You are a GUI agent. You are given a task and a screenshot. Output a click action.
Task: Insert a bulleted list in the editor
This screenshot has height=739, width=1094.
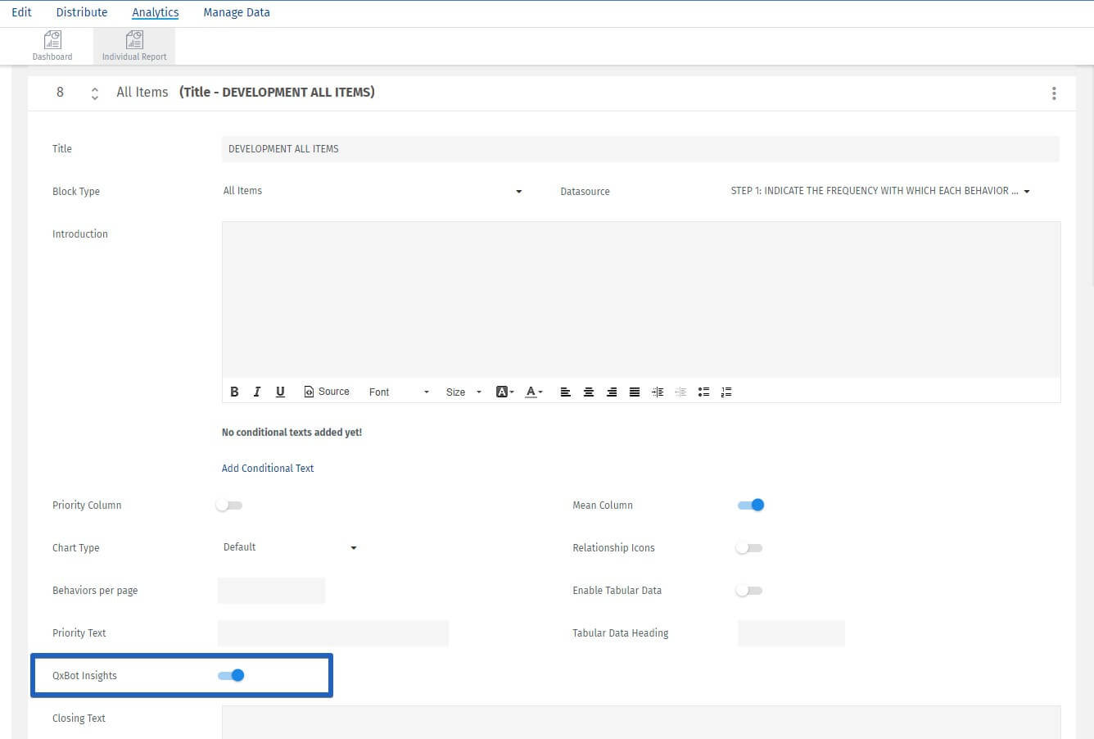703,392
